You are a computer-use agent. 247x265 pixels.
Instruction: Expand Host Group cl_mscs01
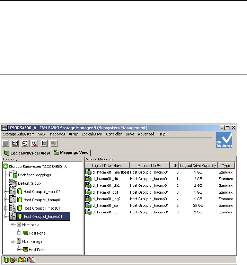pos(6,208)
